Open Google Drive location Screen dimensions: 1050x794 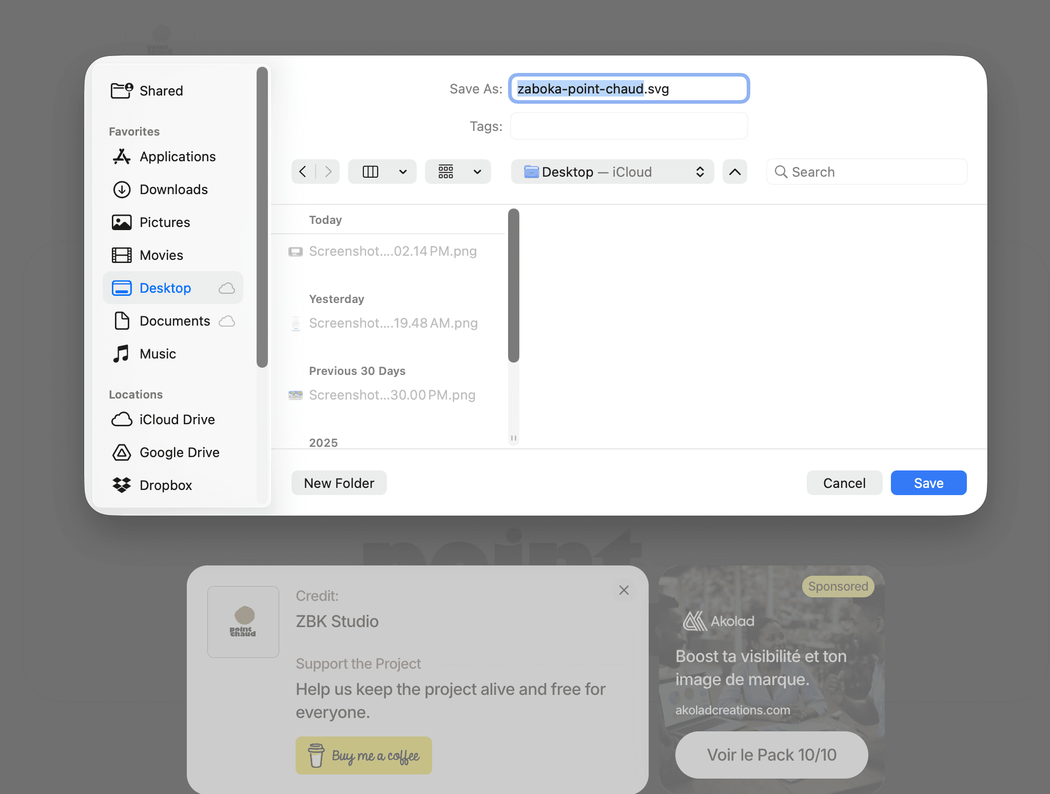point(179,452)
